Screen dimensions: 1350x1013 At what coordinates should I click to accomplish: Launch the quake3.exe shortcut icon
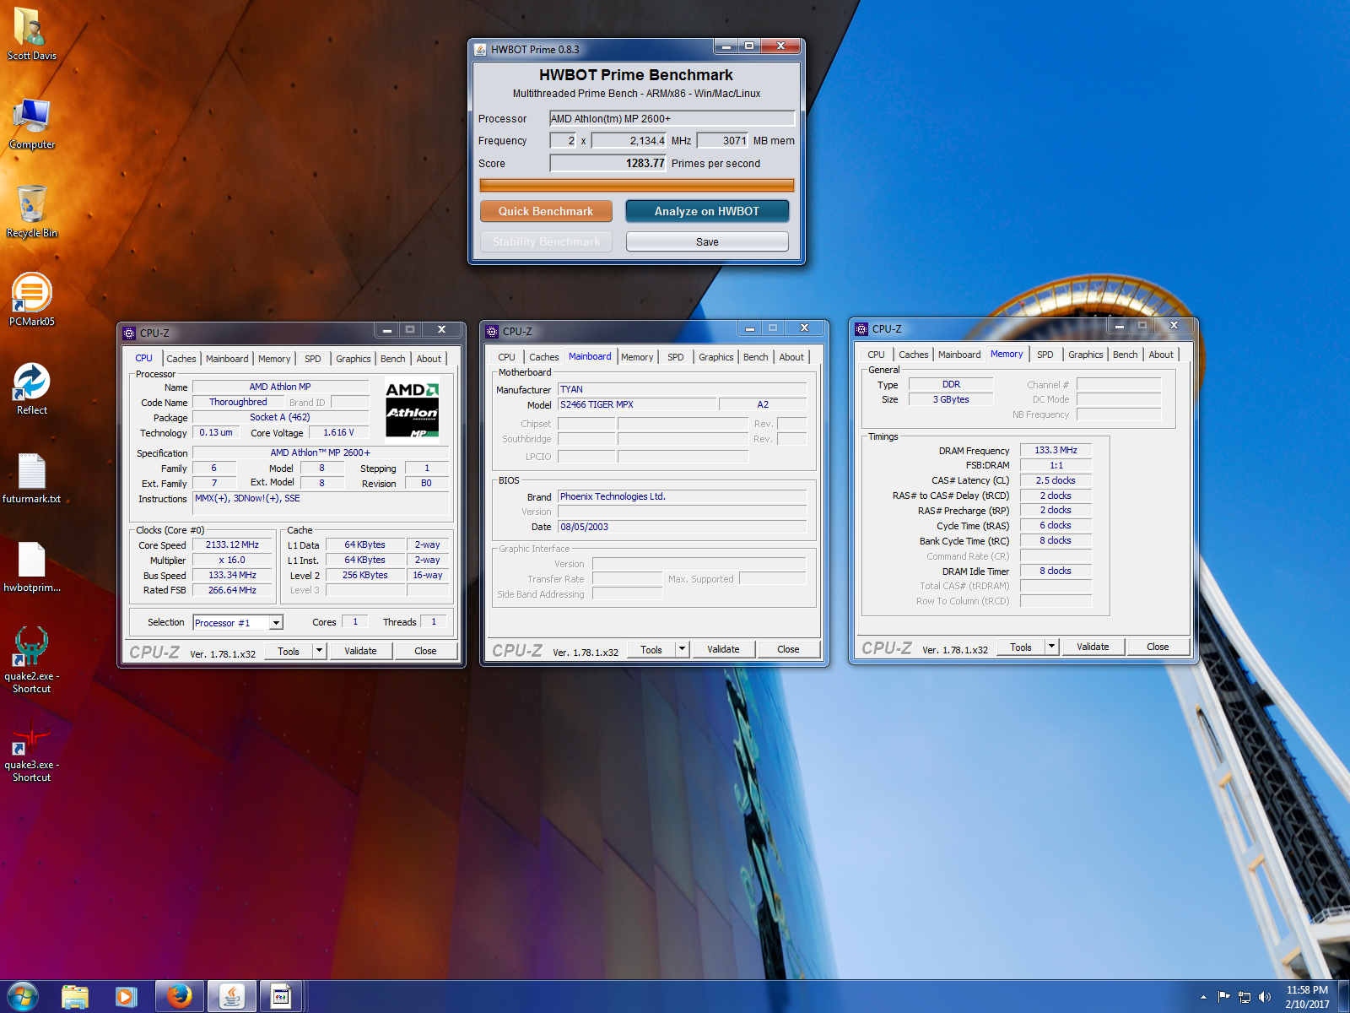tap(32, 749)
